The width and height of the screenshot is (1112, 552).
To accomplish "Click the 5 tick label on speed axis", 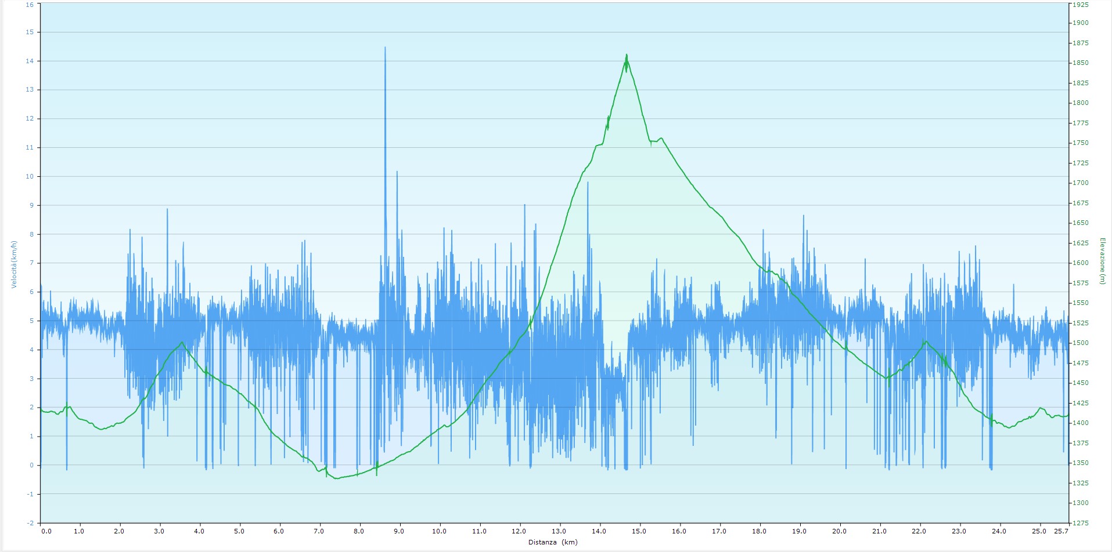I will point(31,321).
